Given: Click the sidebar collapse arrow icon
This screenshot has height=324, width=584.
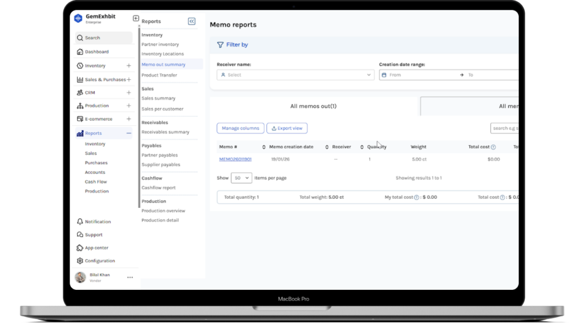Looking at the screenshot, I should [x=136, y=18].
